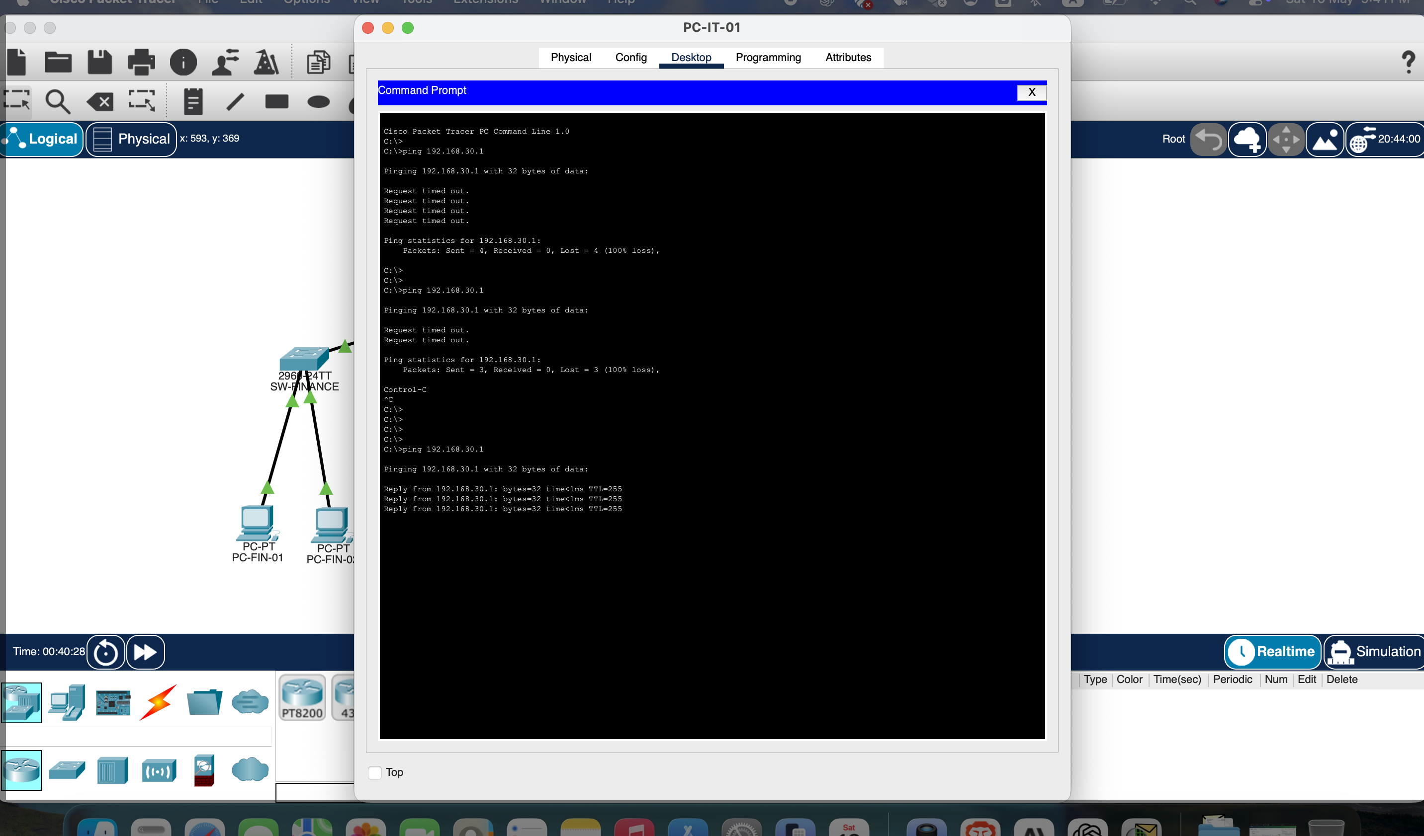Print the workspace using printer icon
This screenshot has width=1424, height=836.
(141, 62)
